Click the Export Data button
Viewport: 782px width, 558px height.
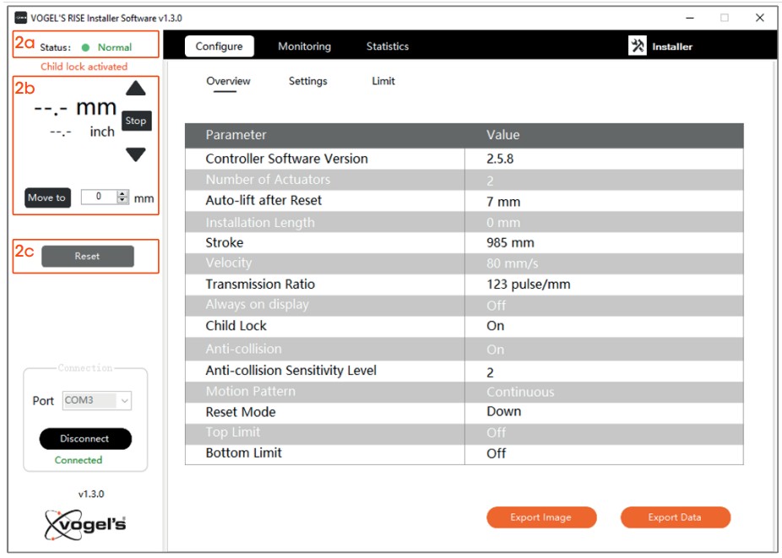coord(675,517)
